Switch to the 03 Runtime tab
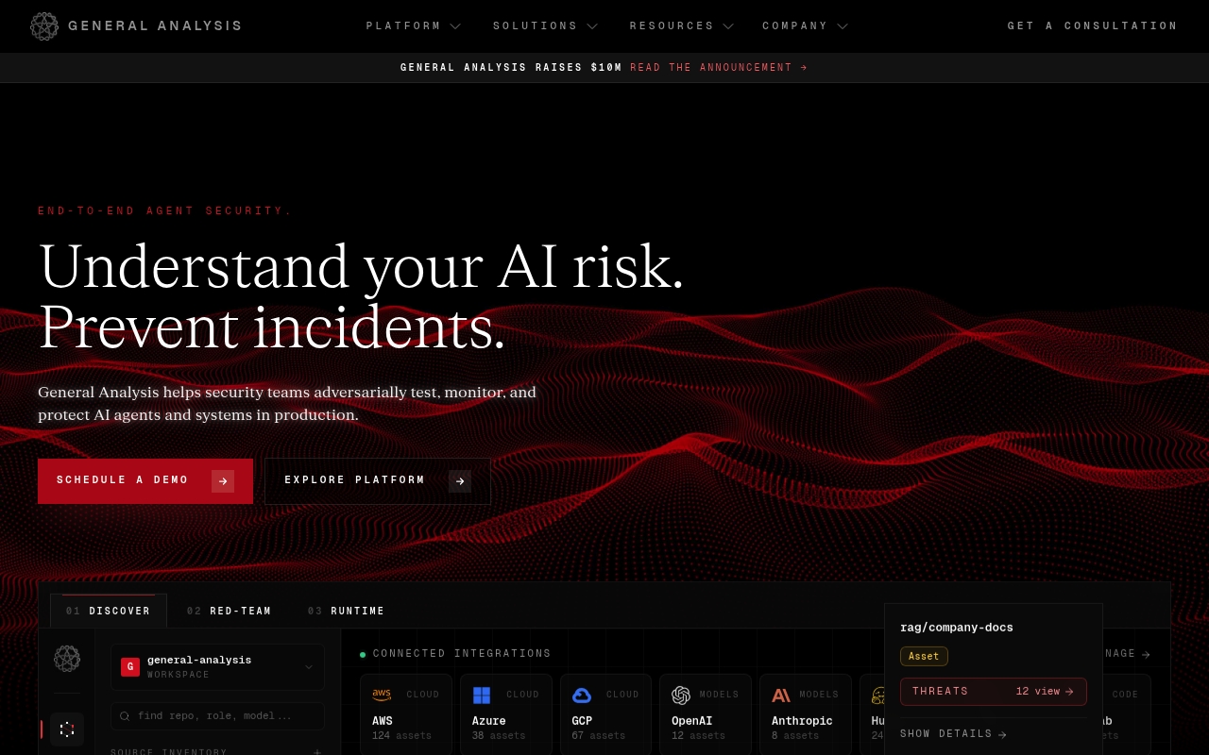Image resolution: width=1209 pixels, height=755 pixels. tap(347, 611)
